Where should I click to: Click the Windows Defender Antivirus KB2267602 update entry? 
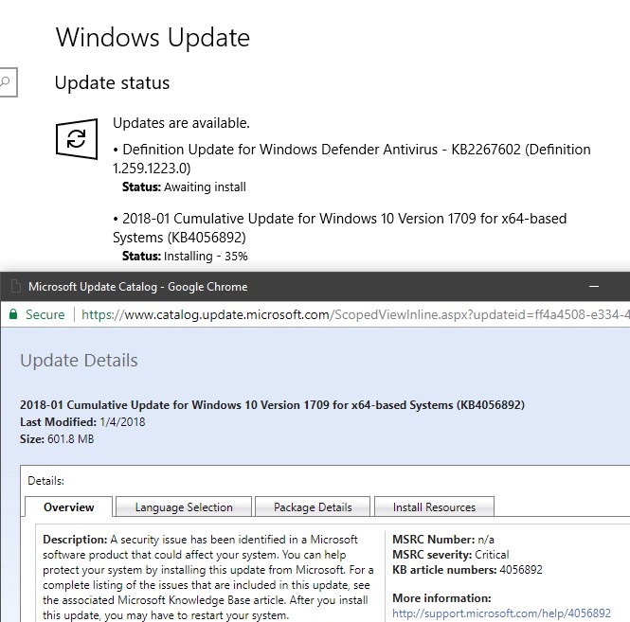(x=351, y=159)
